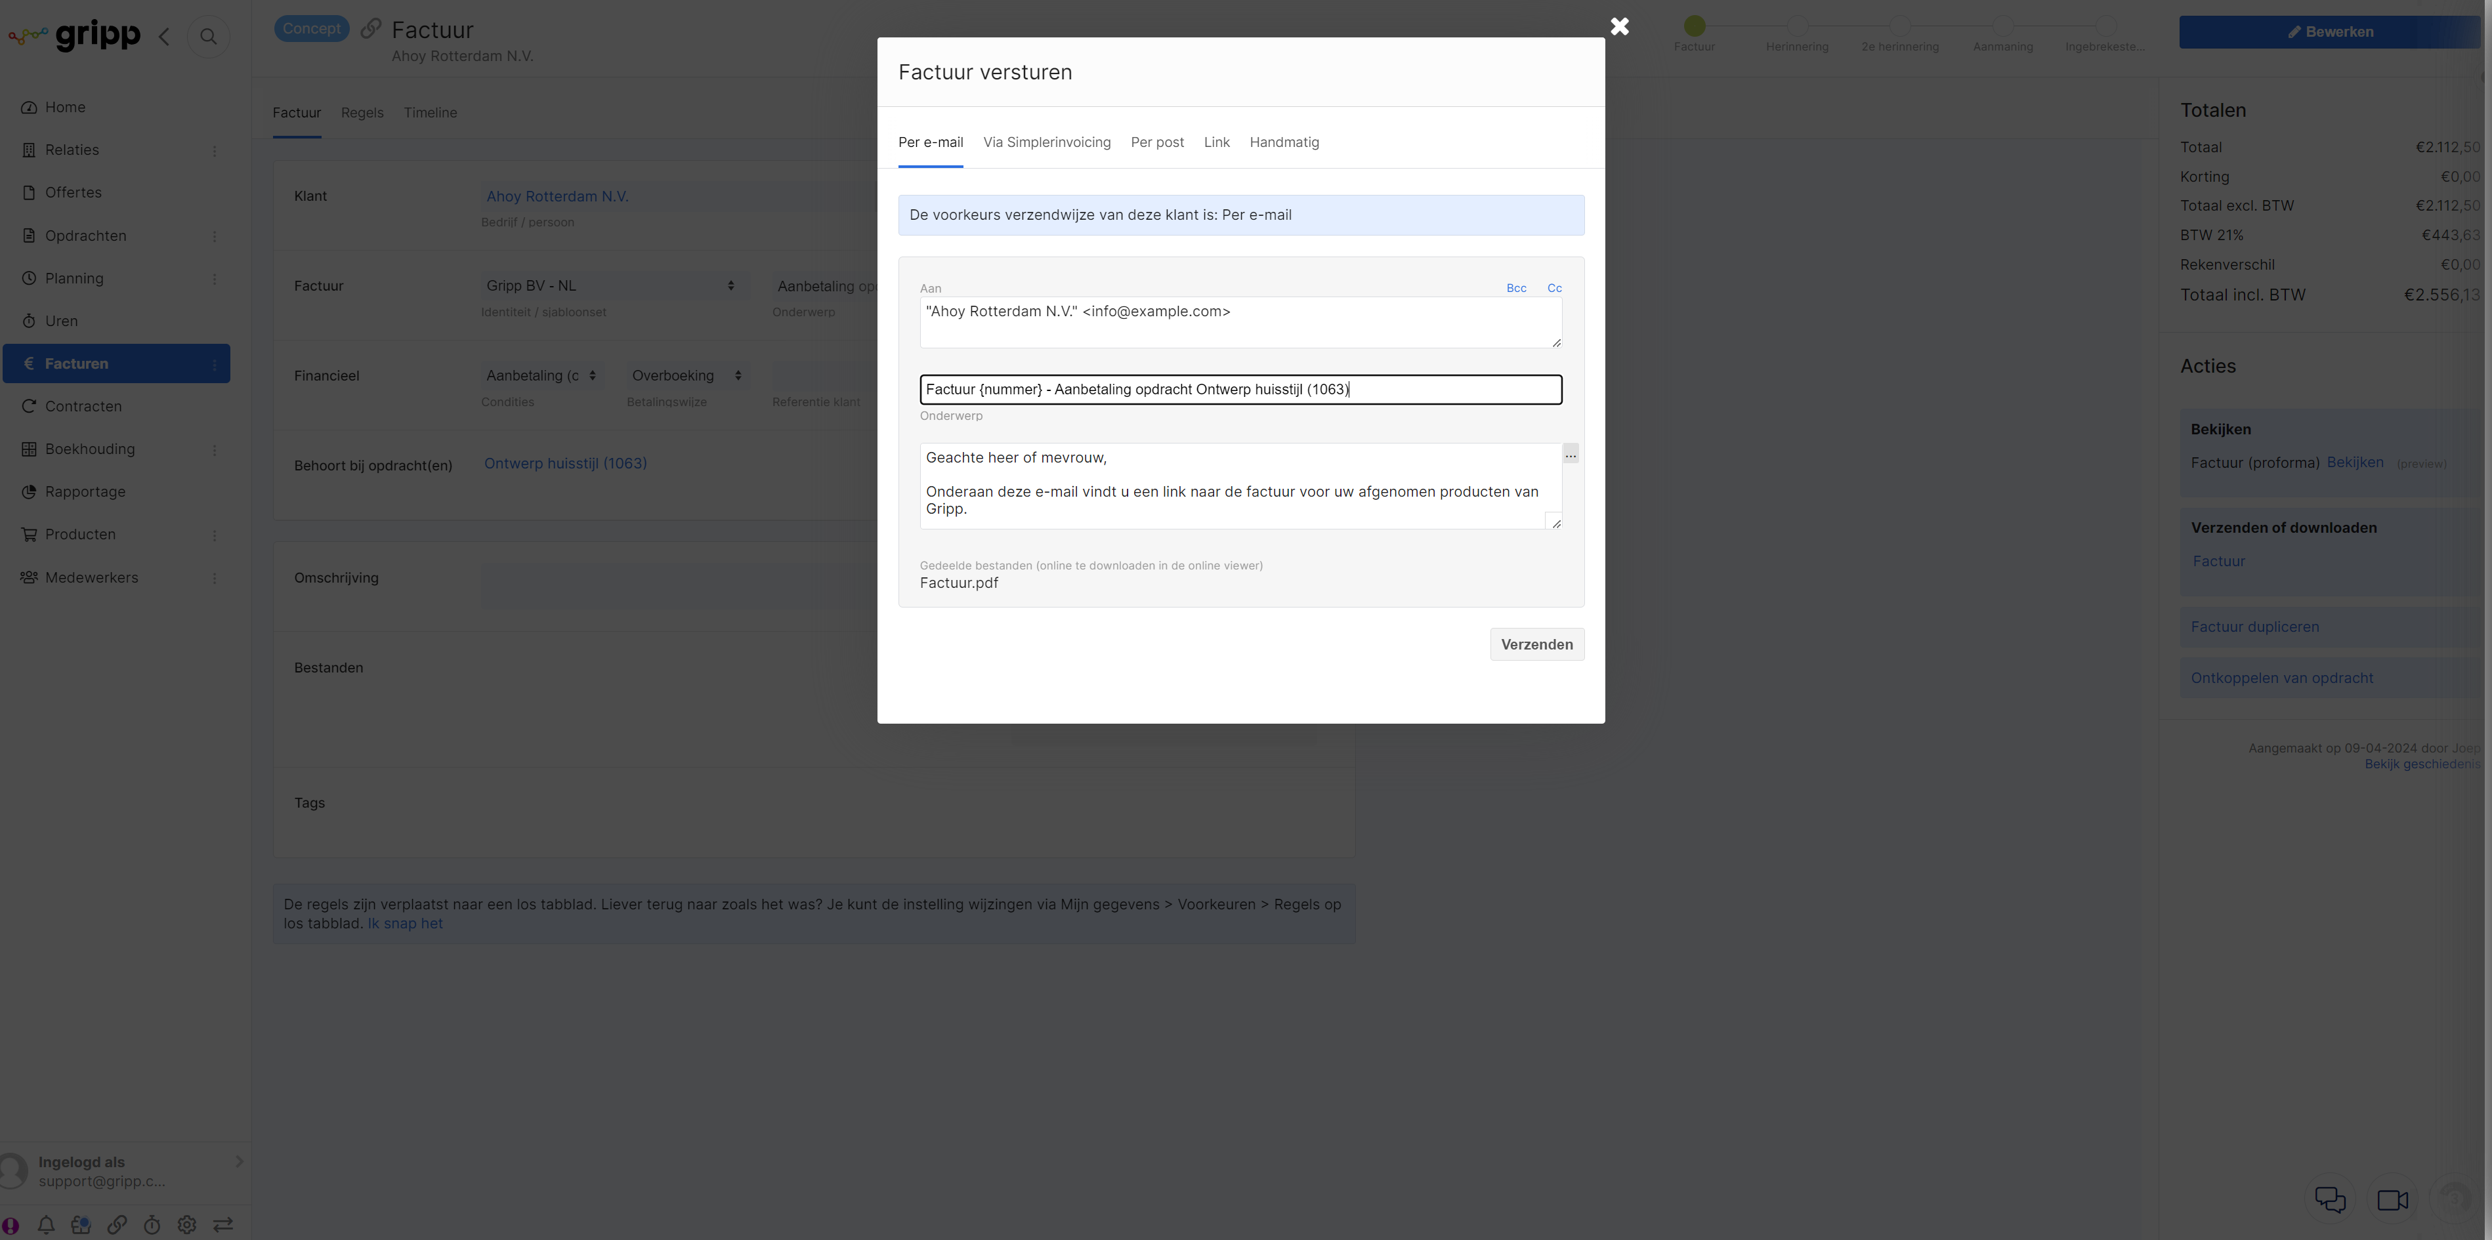
Task: Switch to Handmatig tab
Action: pyautogui.click(x=1284, y=142)
